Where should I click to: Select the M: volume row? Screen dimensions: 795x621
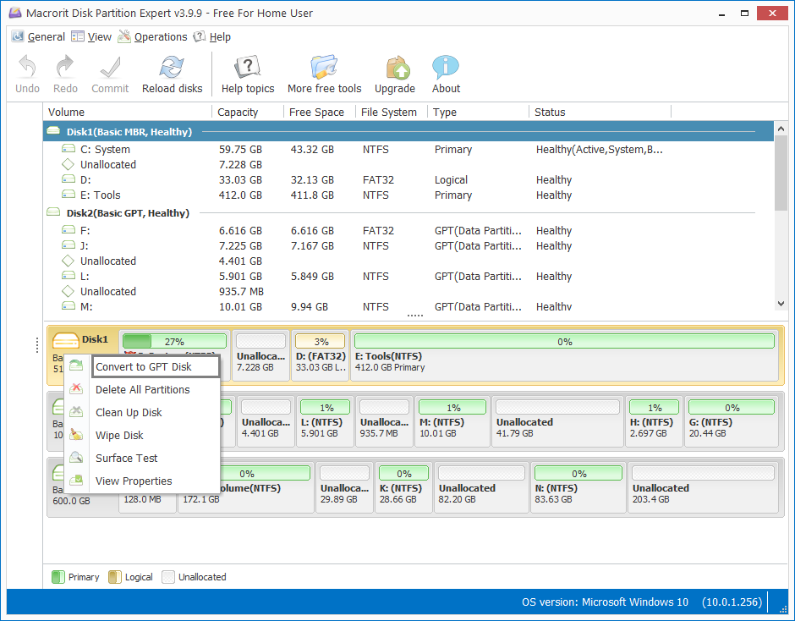click(408, 306)
